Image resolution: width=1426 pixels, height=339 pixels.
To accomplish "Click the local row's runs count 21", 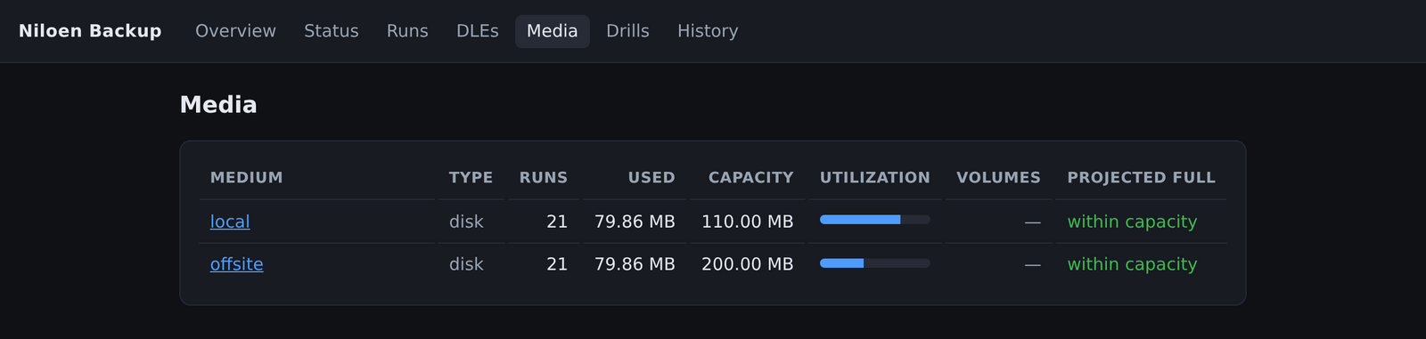I will (x=557, y=222).
